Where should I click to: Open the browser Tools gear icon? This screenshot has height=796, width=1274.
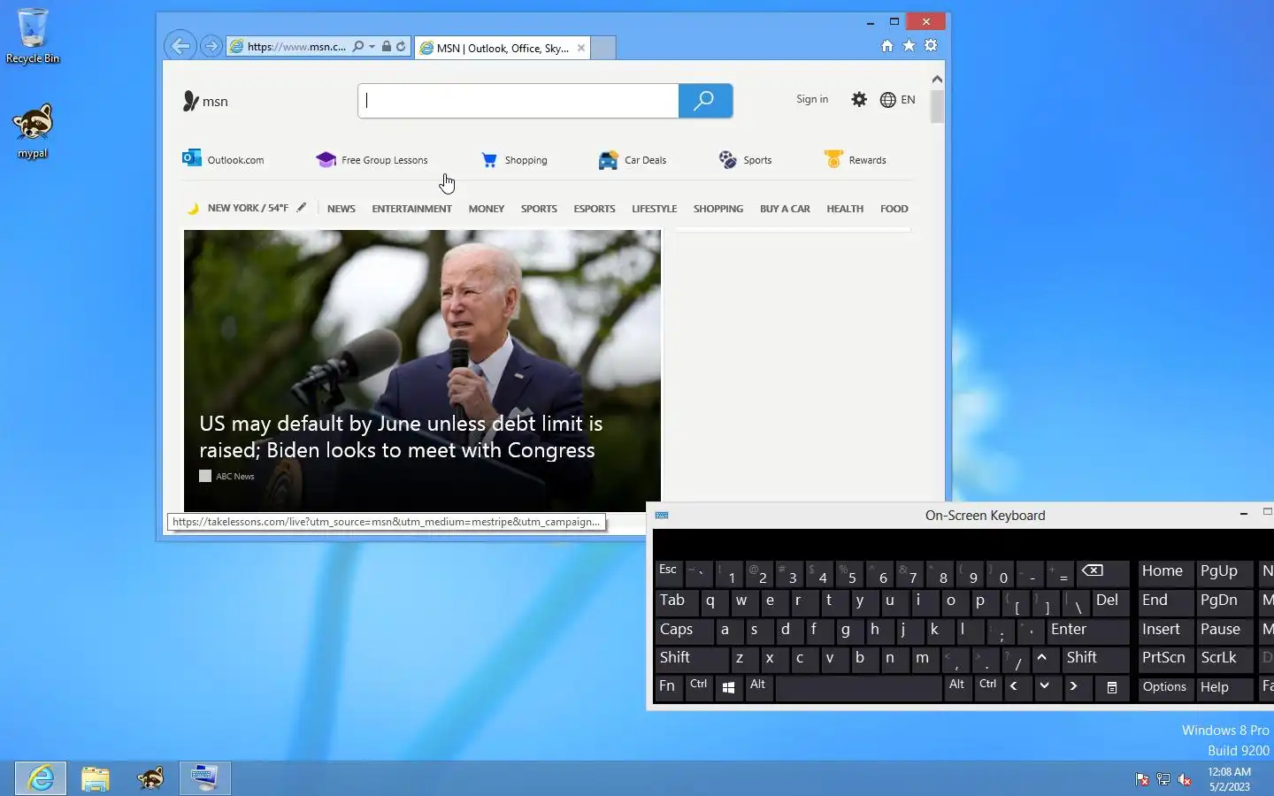[931, 46]
